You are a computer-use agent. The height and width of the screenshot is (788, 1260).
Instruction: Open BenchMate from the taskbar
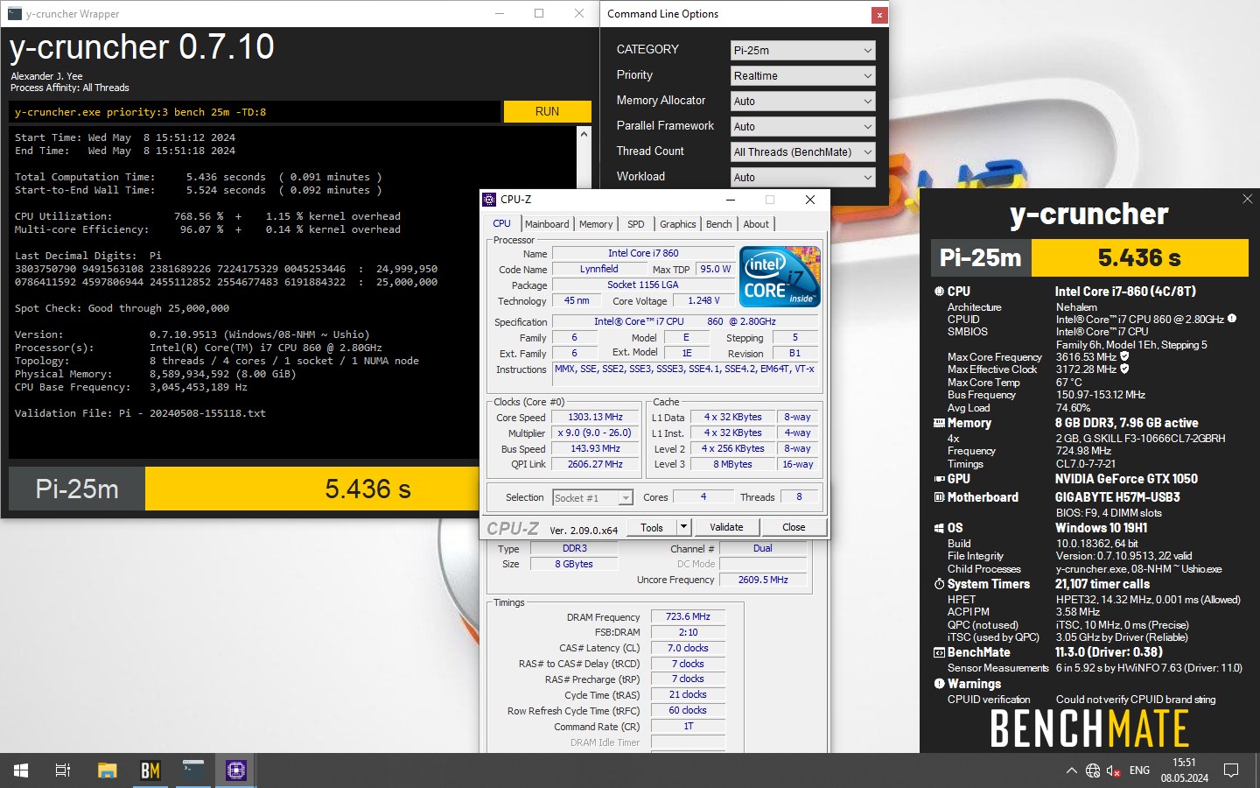click(x=150, y=770)
